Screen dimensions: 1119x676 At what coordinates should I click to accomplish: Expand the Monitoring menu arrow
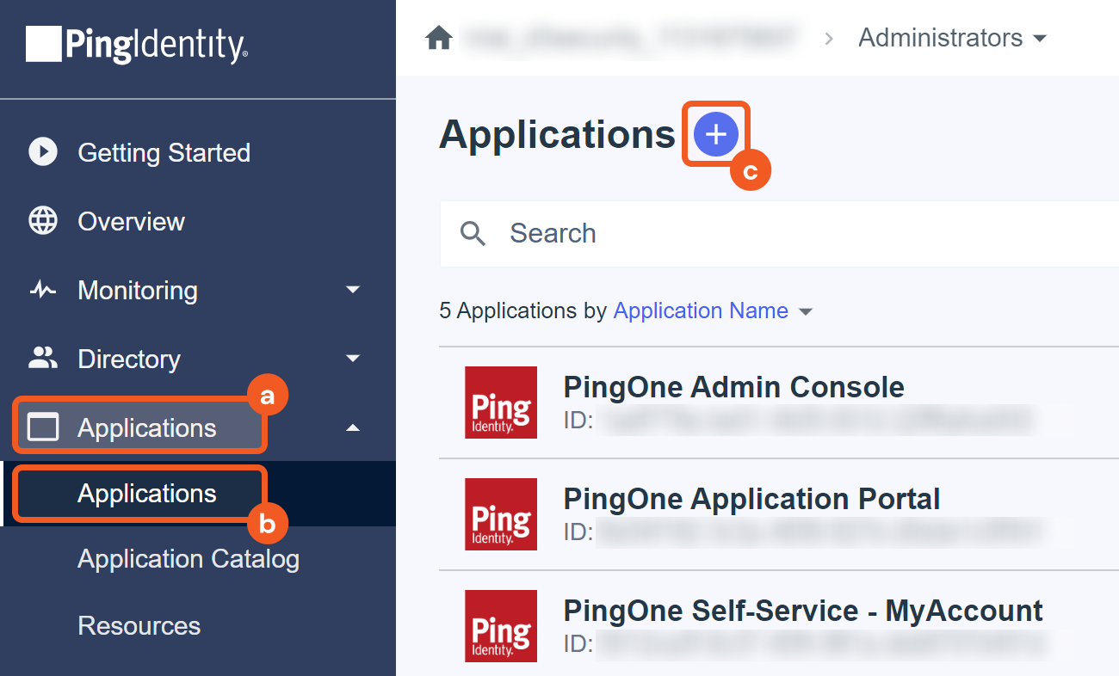(x=353, y=290)
